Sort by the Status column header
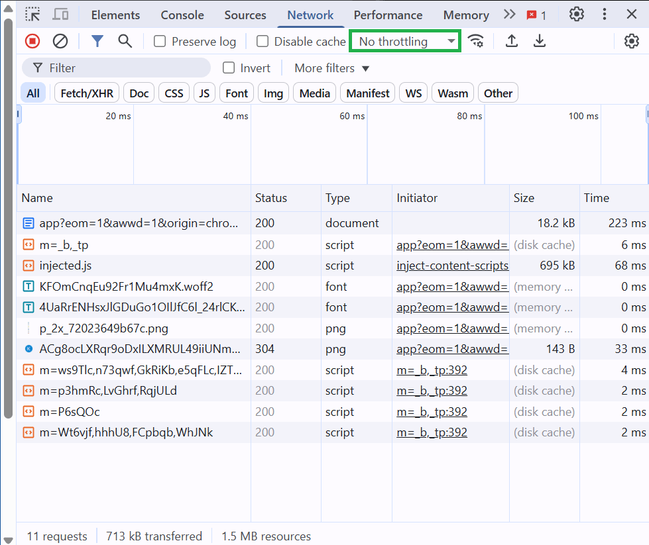Image resolution: width=649 pixels, height=545 pixels. (x=286, y=198)
